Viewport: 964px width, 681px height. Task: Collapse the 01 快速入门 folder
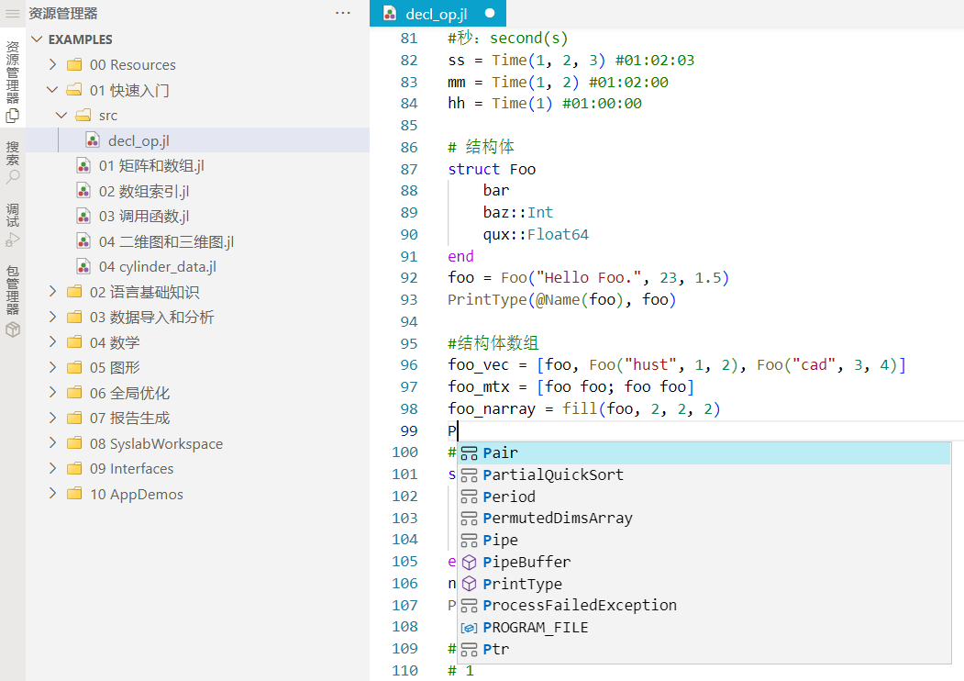(52, 90)
